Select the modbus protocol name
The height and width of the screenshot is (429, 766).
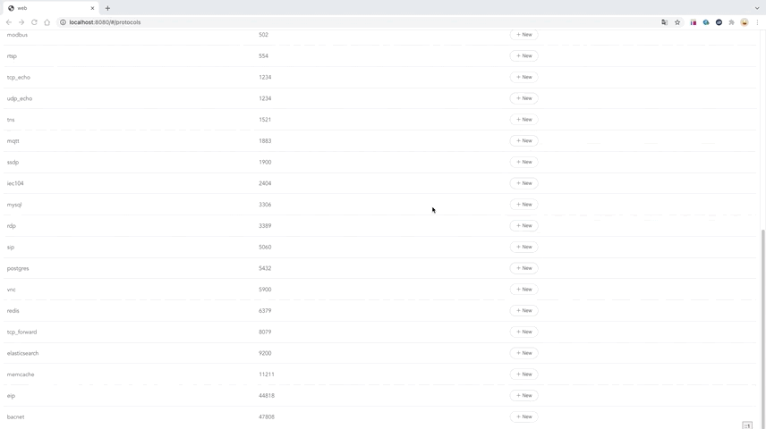click(17, 35)
